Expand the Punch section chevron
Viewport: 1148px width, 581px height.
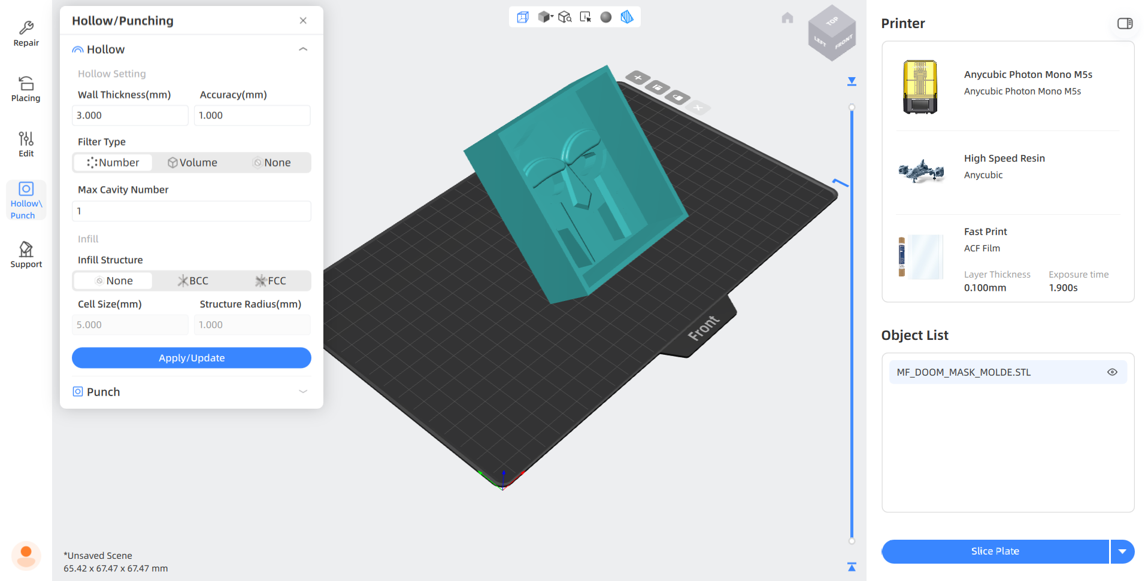point(303,392)
